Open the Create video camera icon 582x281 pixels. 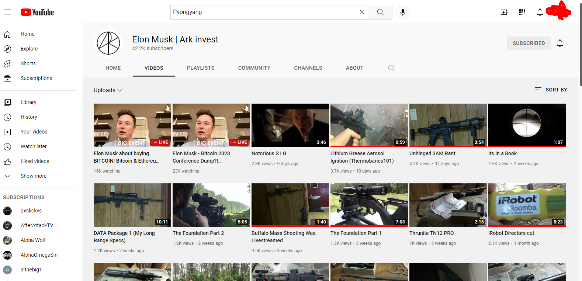coord(505,12)
